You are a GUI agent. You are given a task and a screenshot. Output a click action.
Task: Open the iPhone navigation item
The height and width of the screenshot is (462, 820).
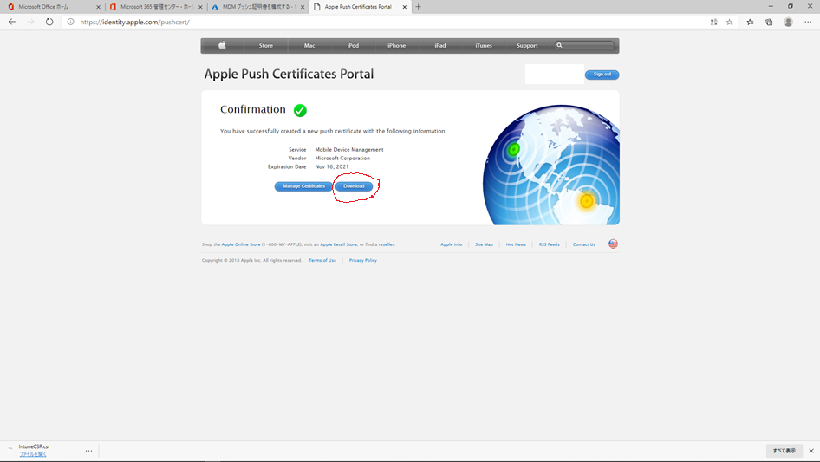pos(396,46)
